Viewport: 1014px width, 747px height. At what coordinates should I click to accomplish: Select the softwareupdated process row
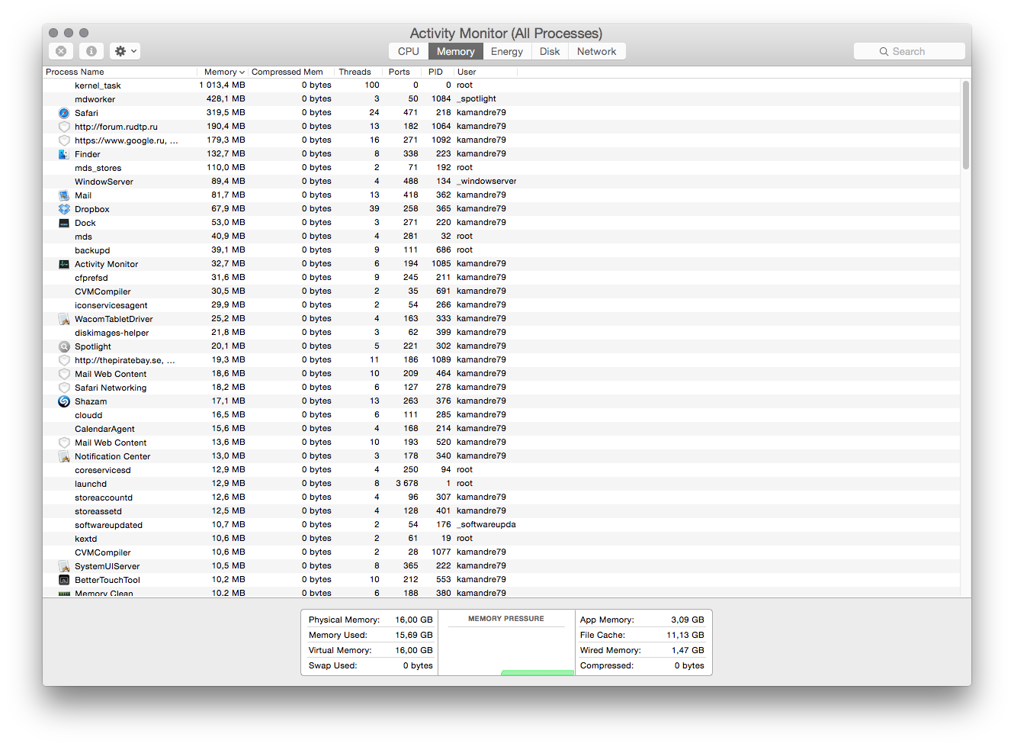(502, 525)
